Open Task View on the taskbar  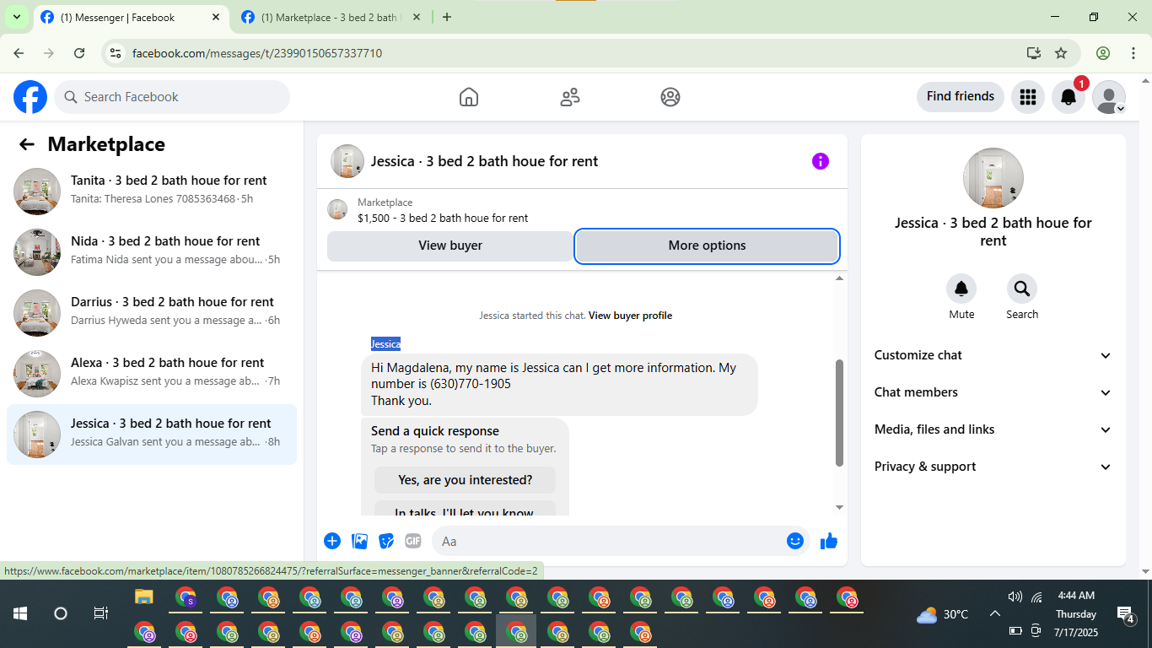click(100, 613)
